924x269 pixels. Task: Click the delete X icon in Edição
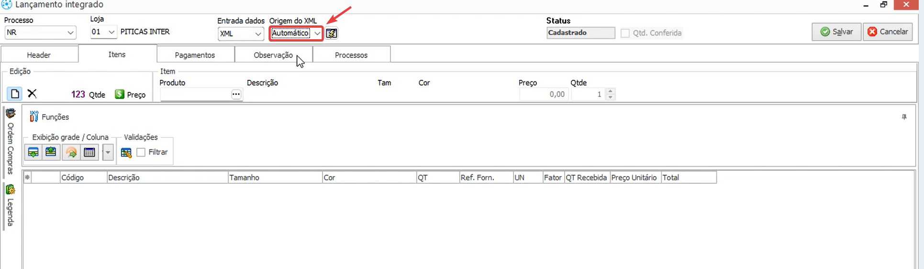pos(32,94)
